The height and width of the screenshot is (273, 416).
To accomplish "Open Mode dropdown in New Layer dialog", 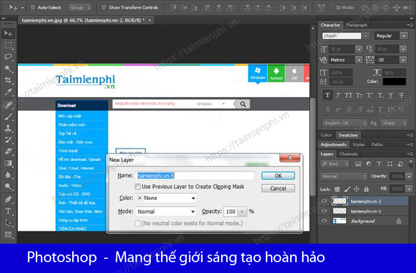I will click(x=166, y=212).
